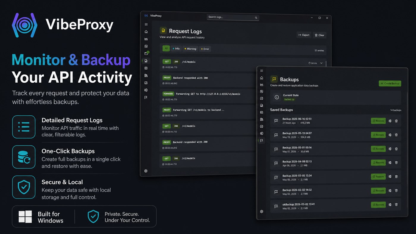Click the 'Saved Backups' heading
This screenshot has height=234, width=416.
tap(281, 110)
